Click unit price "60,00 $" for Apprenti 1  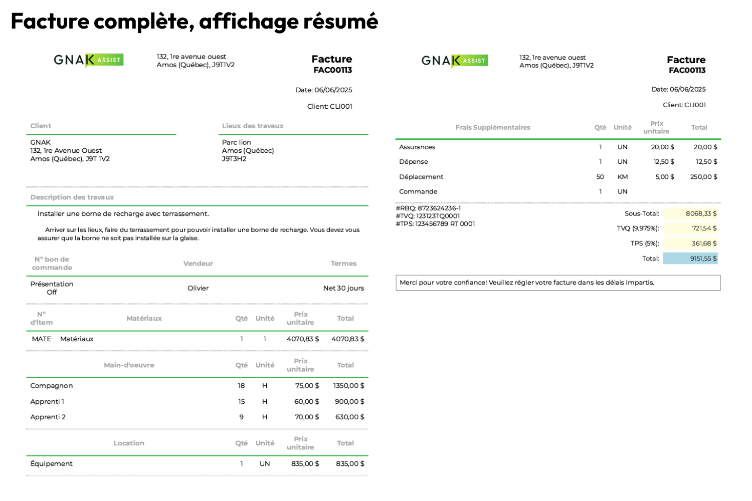307,402
